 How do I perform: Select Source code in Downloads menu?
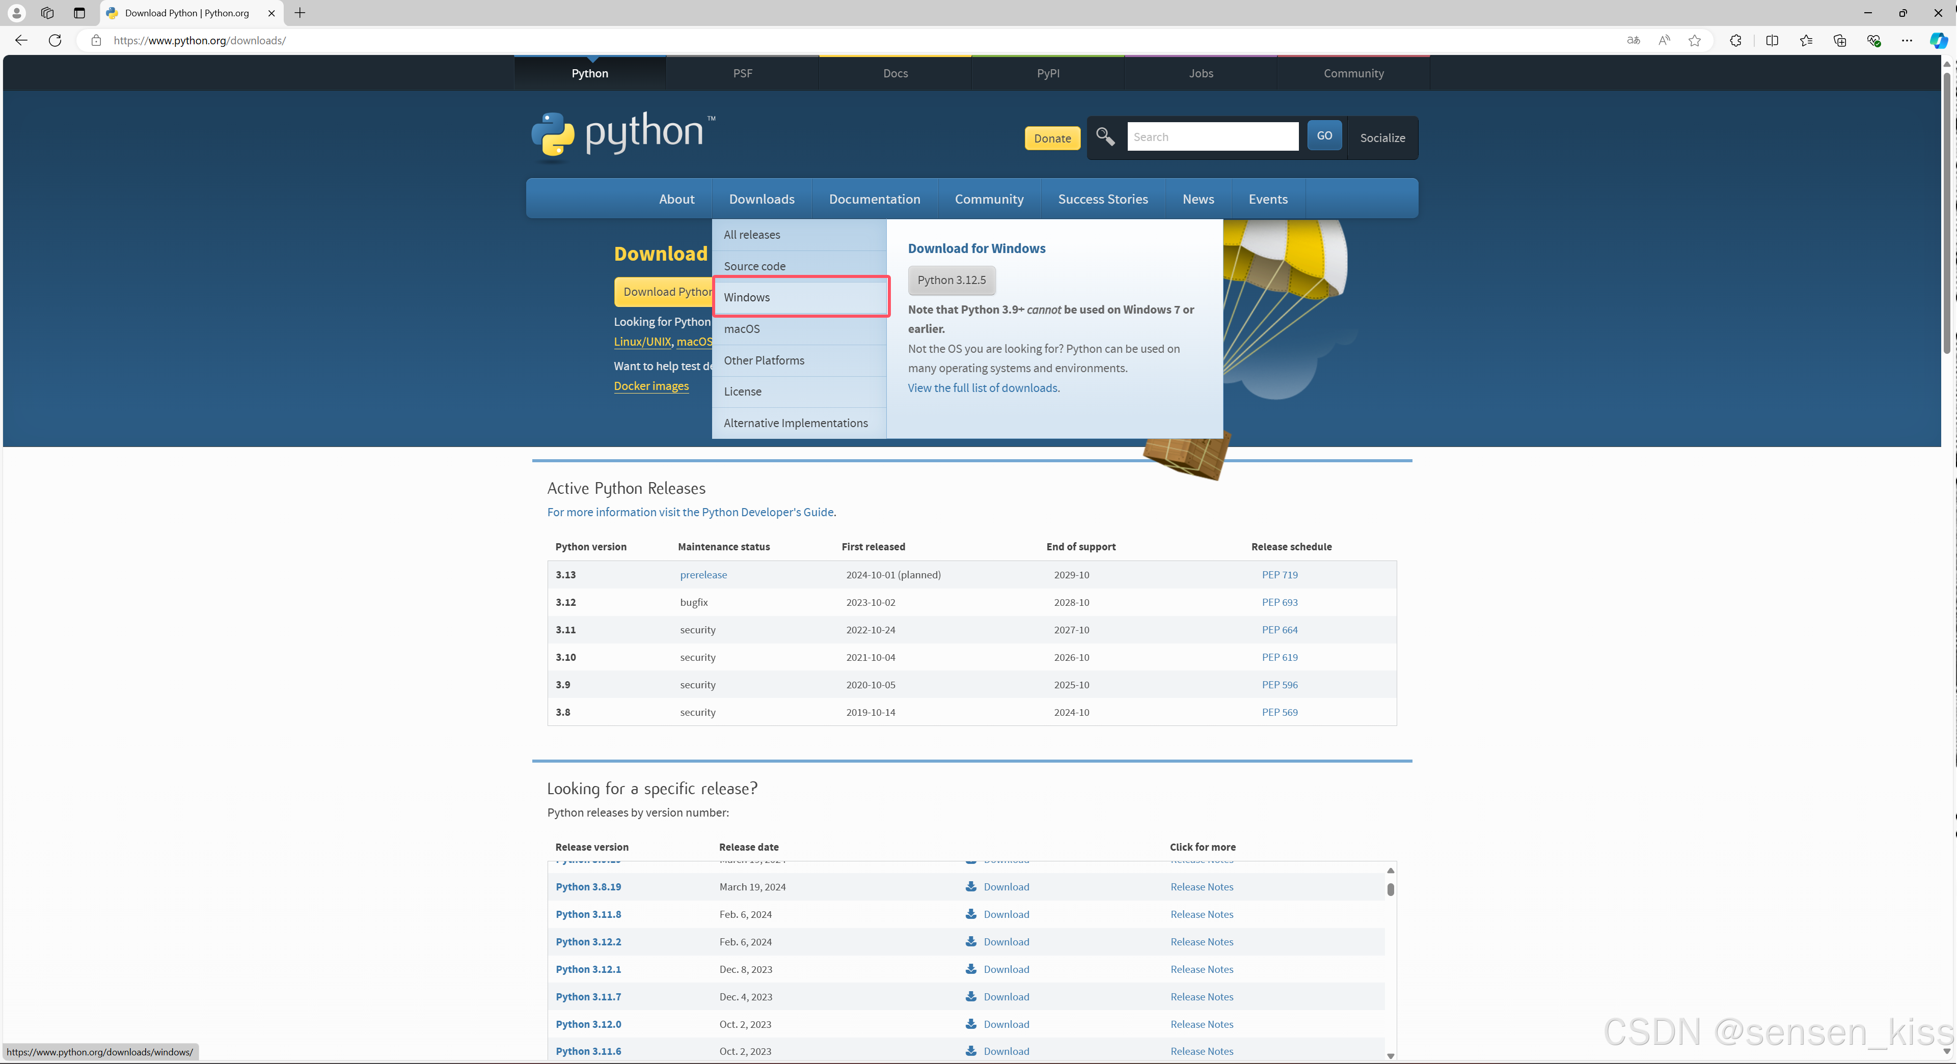pyautogui.click(x=799, y=266)
